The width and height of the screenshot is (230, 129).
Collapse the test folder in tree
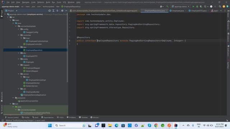click(x=10, y=104)
